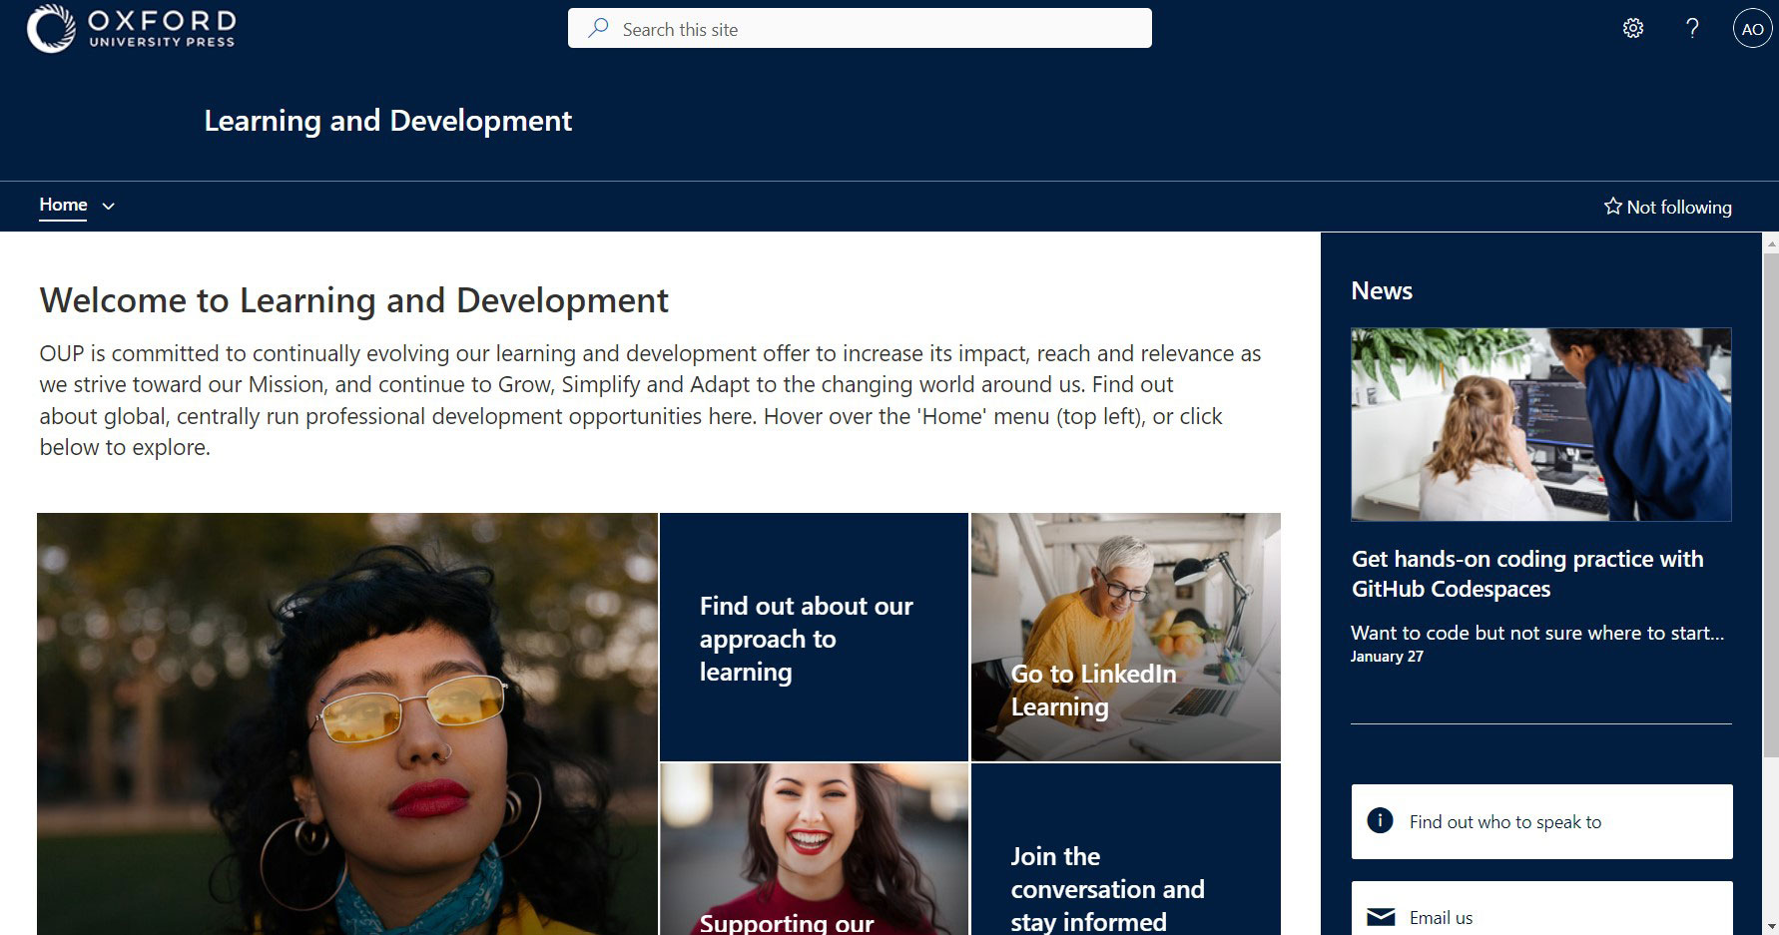Click the search magnifier icon
Image resolution: width=1779 pixels, height=935 pixels.
(x=597, y=29)
